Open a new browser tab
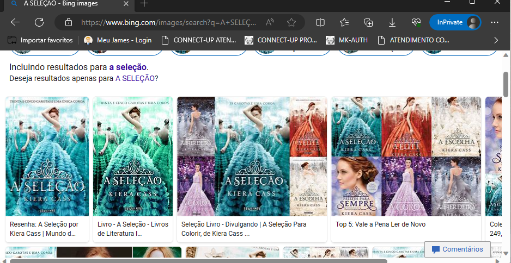This screenshot has width=511, height=263. 144,4
